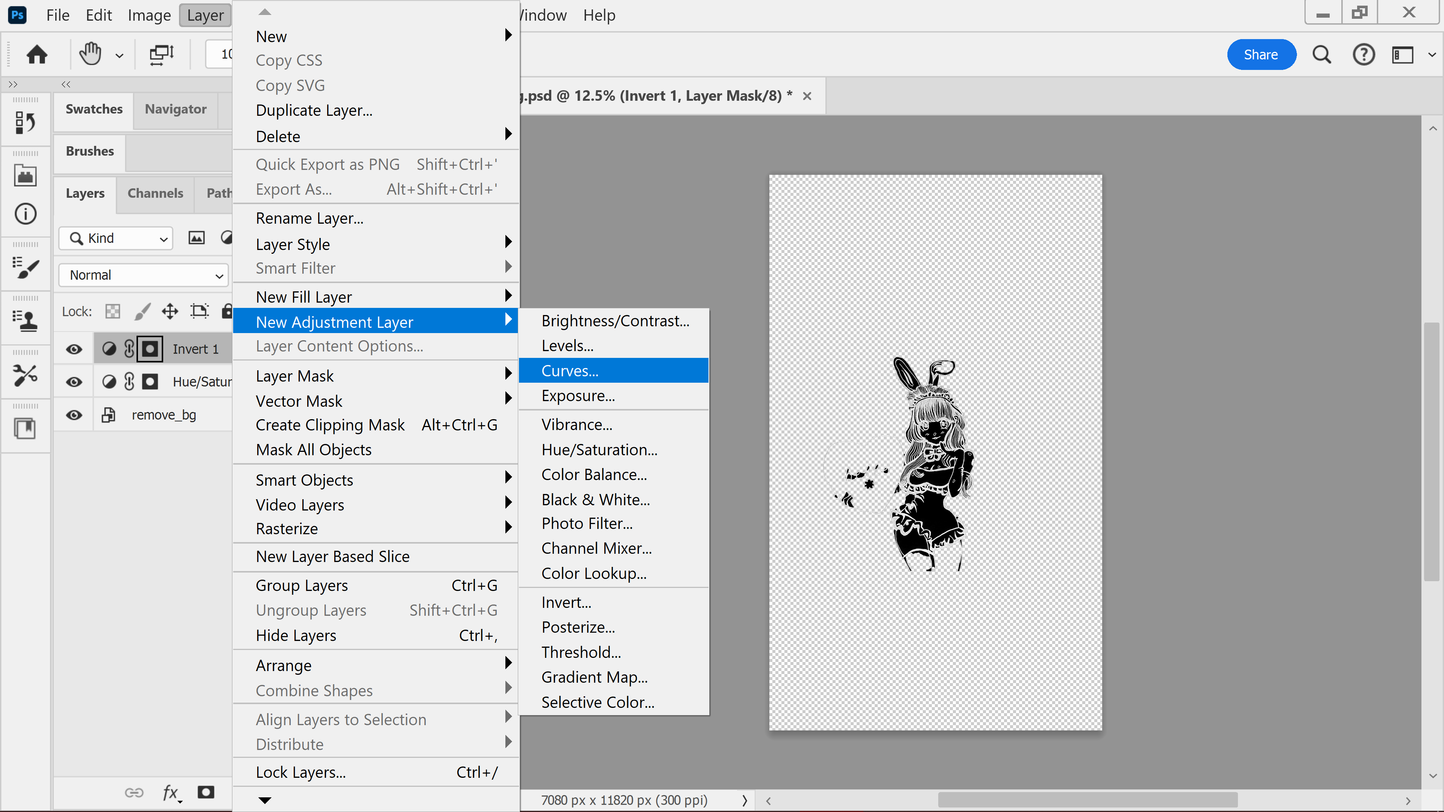The height and width of the screenshot is (812, 1444).
Task: Click the Home icon in options bar
Action: [37, 55]
